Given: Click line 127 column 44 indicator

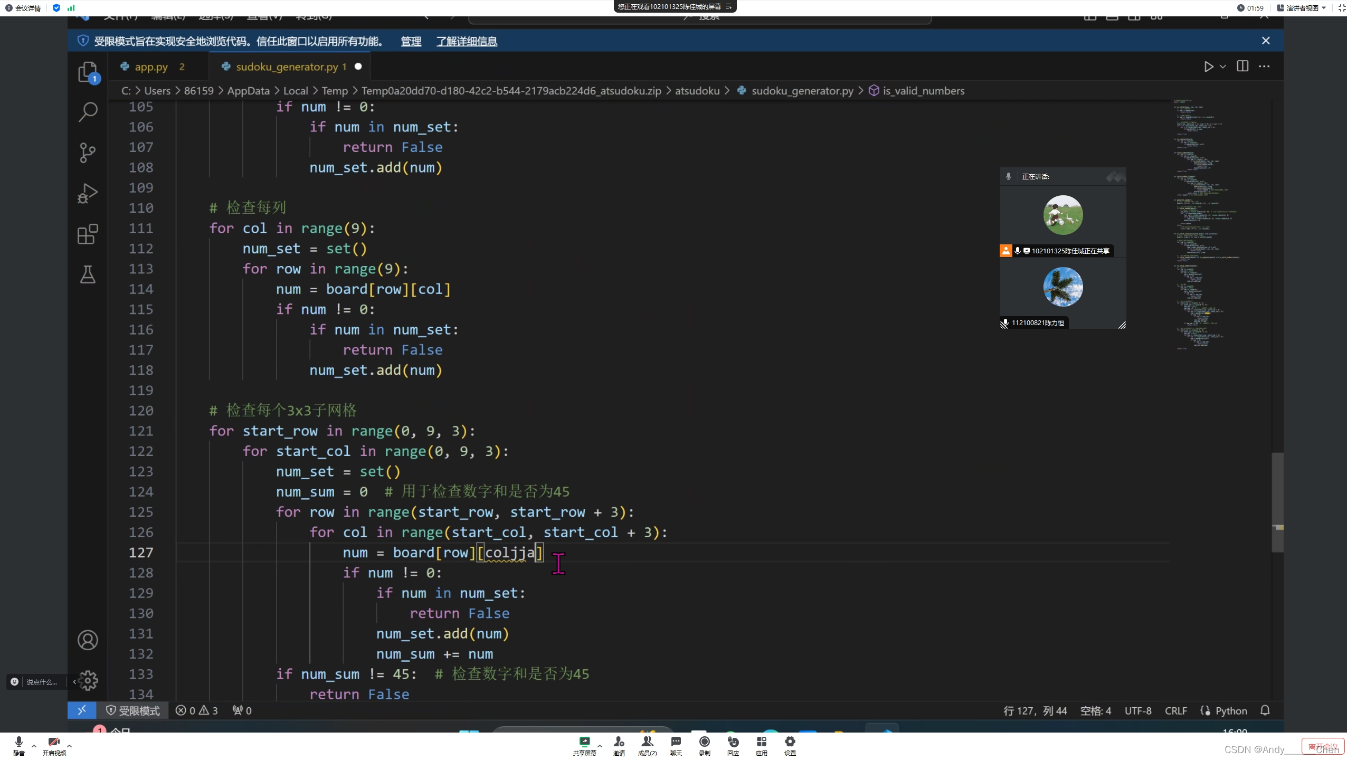Looking at the screenshot, I should pos(1035,710).
